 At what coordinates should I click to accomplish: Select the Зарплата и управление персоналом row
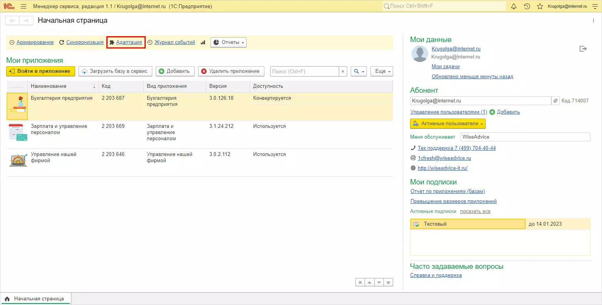pos(59,129)
